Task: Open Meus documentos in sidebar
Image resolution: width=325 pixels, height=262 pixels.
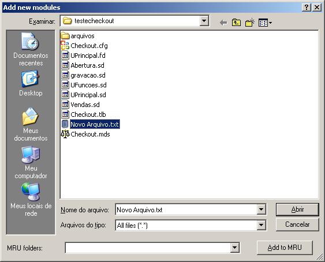Action: coord(31,124)
